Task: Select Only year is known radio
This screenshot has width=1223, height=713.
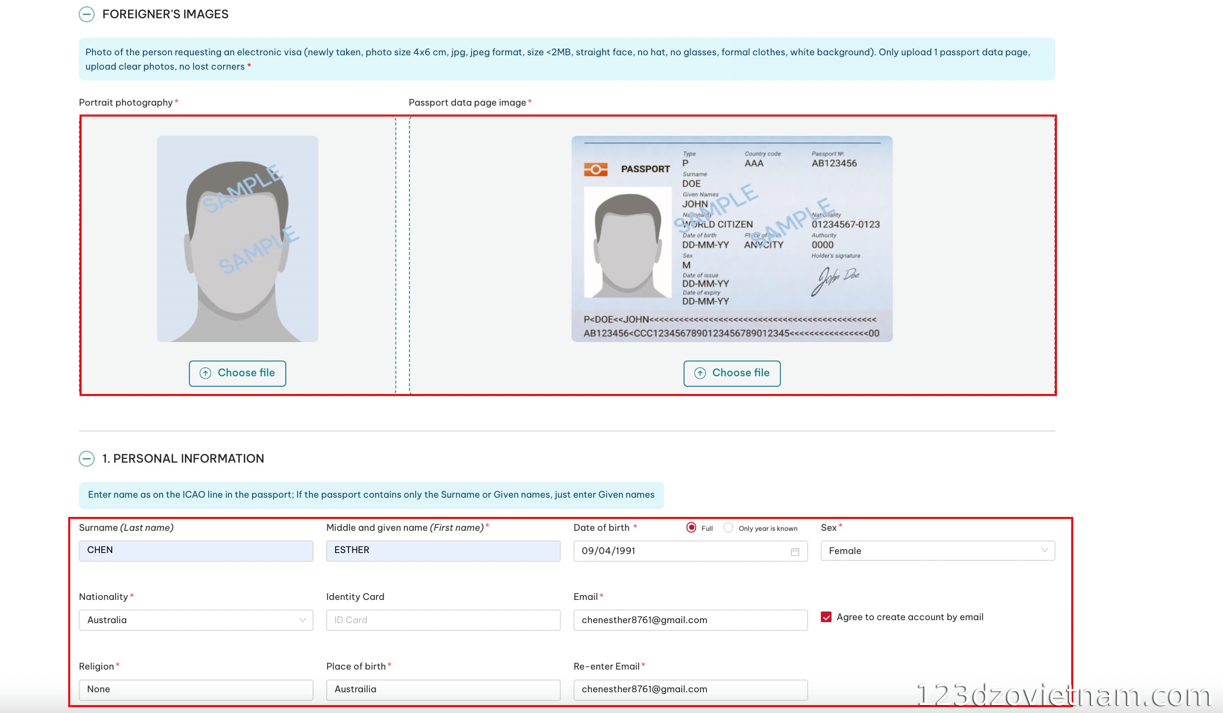Action: (728, 528)
